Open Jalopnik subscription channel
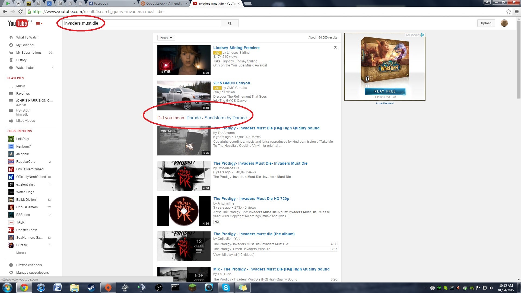 point(22,154)
